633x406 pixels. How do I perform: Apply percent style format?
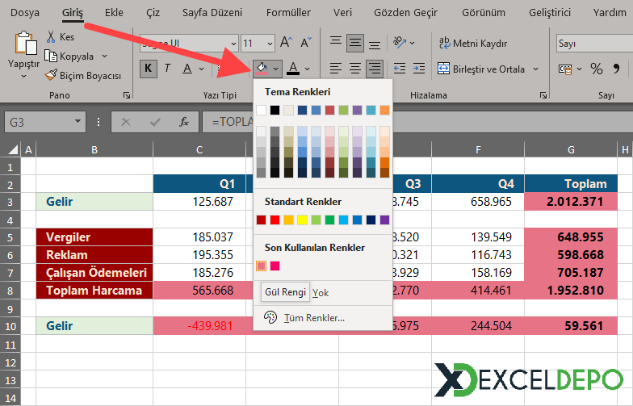pos(597,69)
